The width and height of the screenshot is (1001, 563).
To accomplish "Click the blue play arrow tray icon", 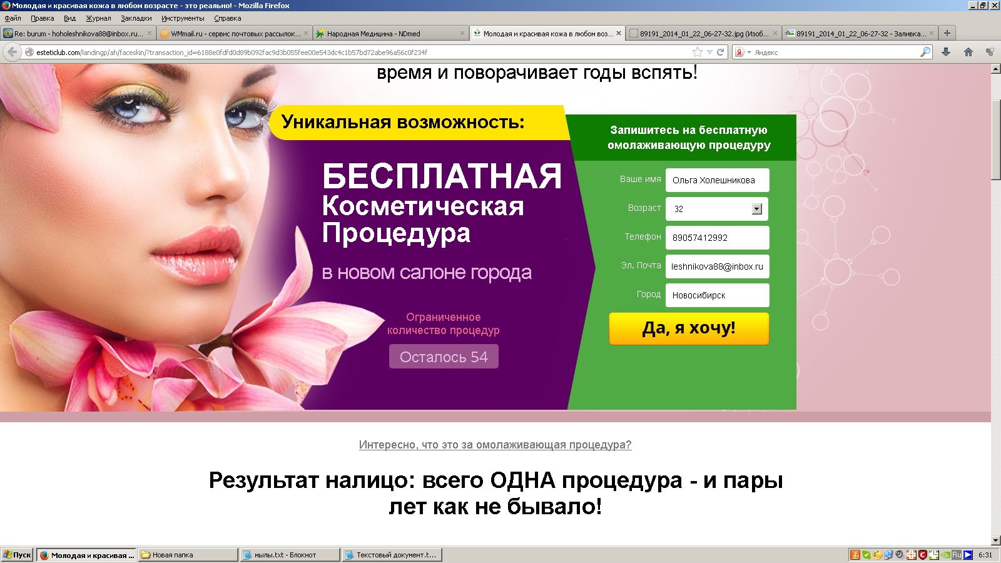I will 968,555.
